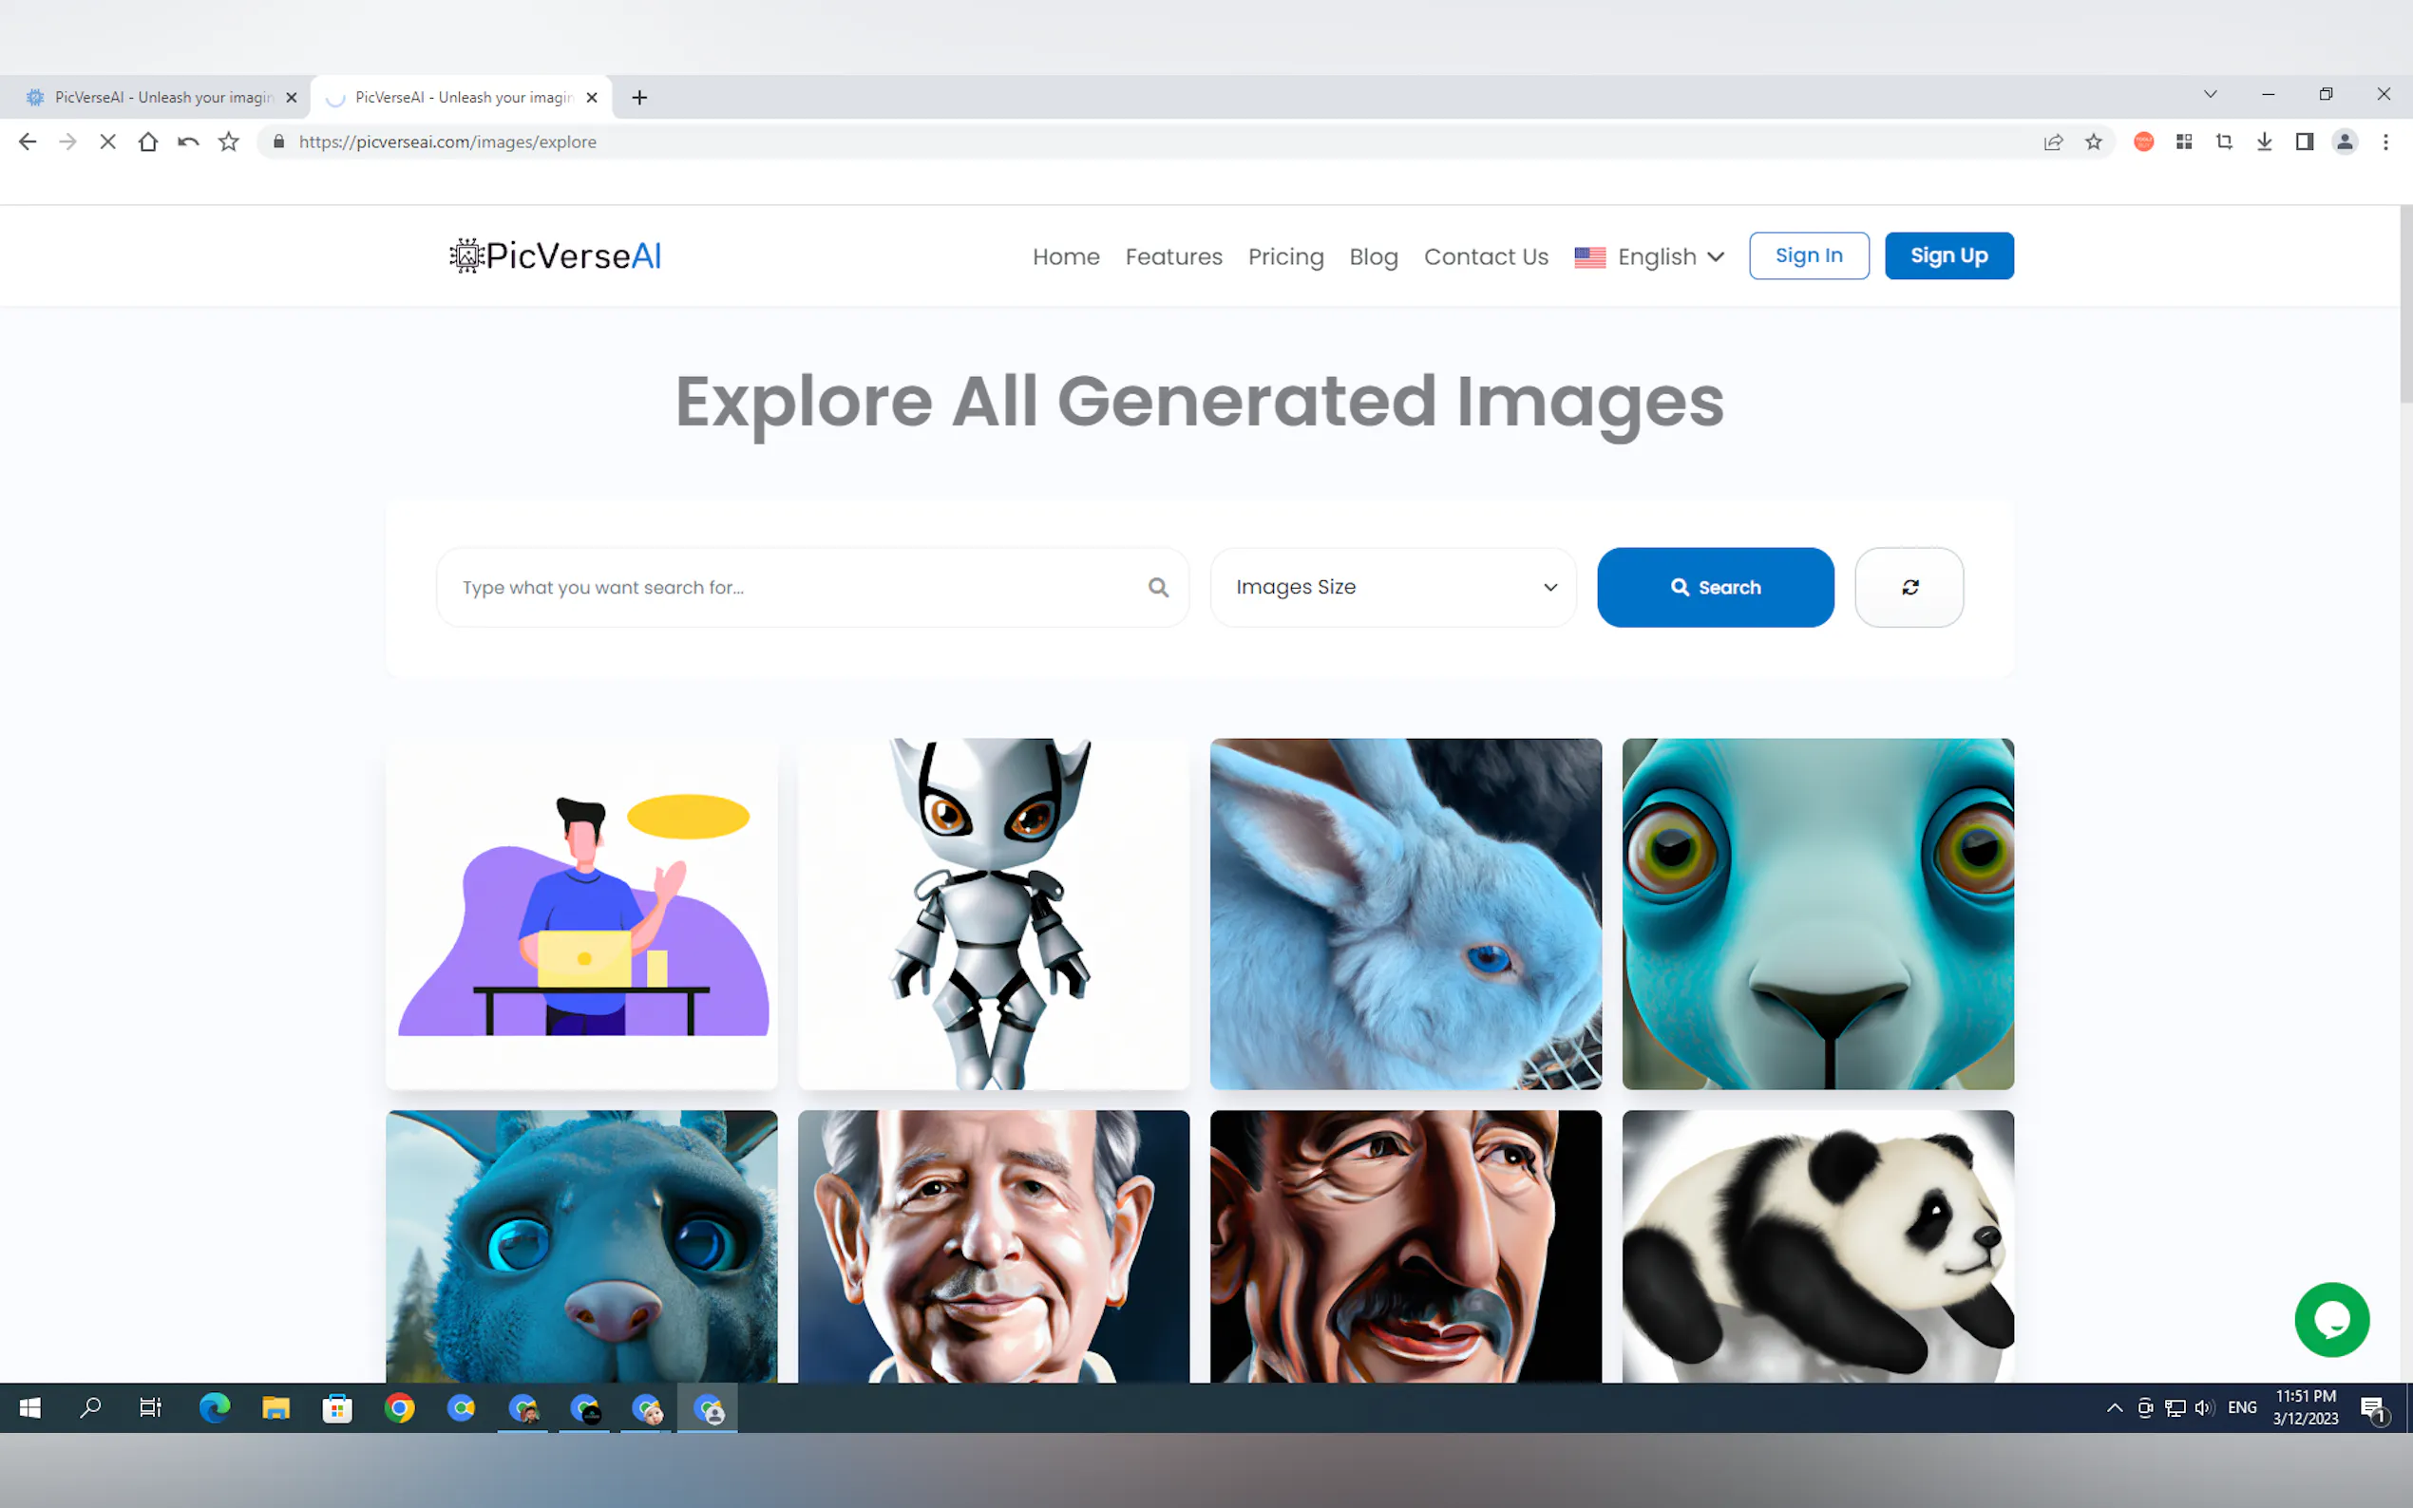Open Microsoft Edge from taskbar
Viewport: 2413px width, 1508px height.
tap(215, 1407)
